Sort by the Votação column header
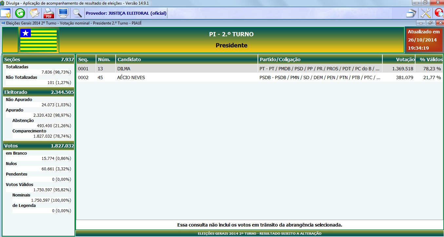The image size is (444, 237). 398,59
